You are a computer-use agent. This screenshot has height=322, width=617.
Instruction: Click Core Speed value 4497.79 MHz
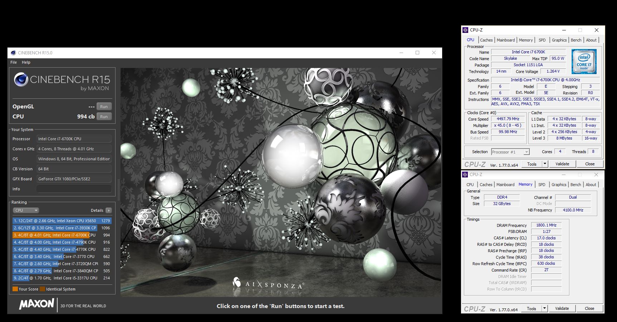click(x=508, y=119)
